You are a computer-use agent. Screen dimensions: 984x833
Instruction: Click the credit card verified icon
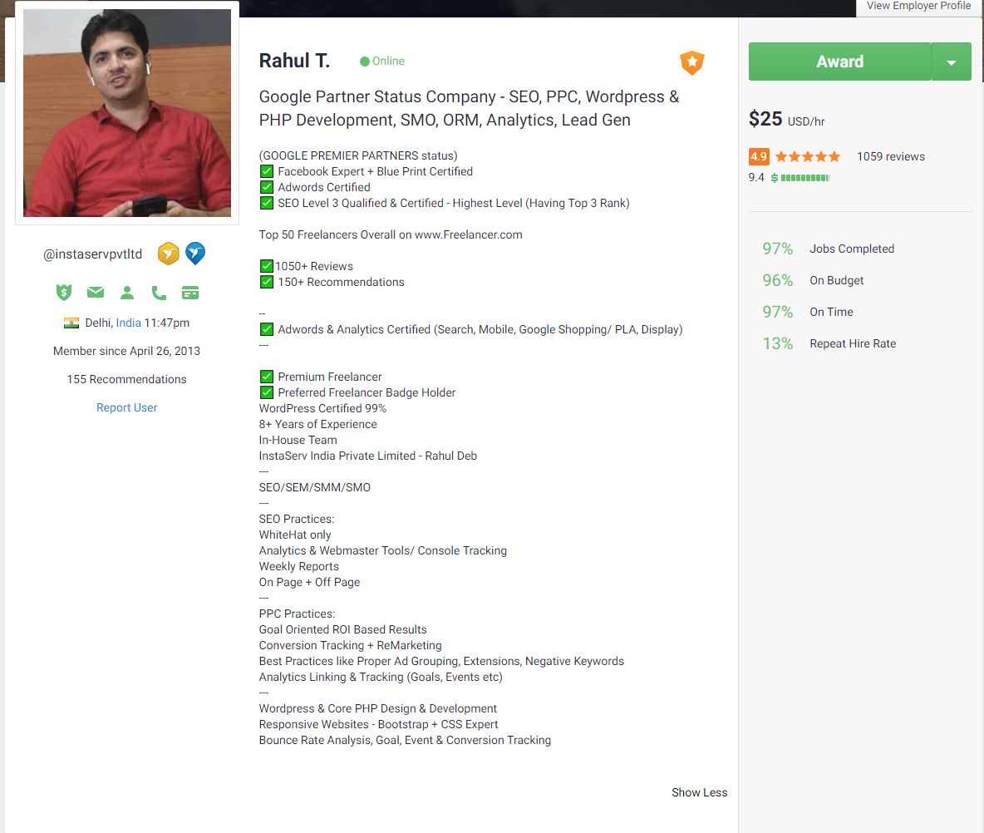click(x=190, y=293)
